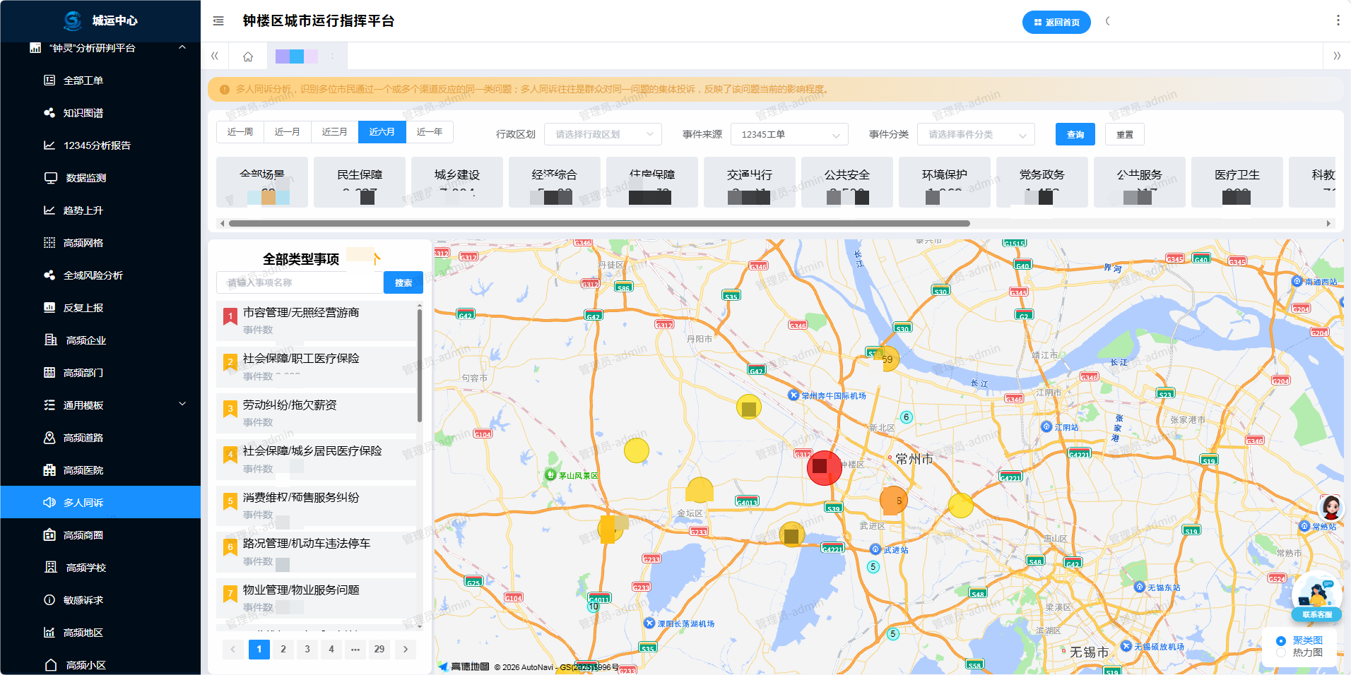
Task: Open the 行政区划 dropdown
Action: [603, 134]
